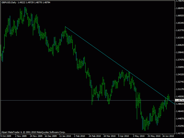Screen dimensions: 184x138
Task: Click the GBPUSD,Daily chart title text
Action: 9,2
